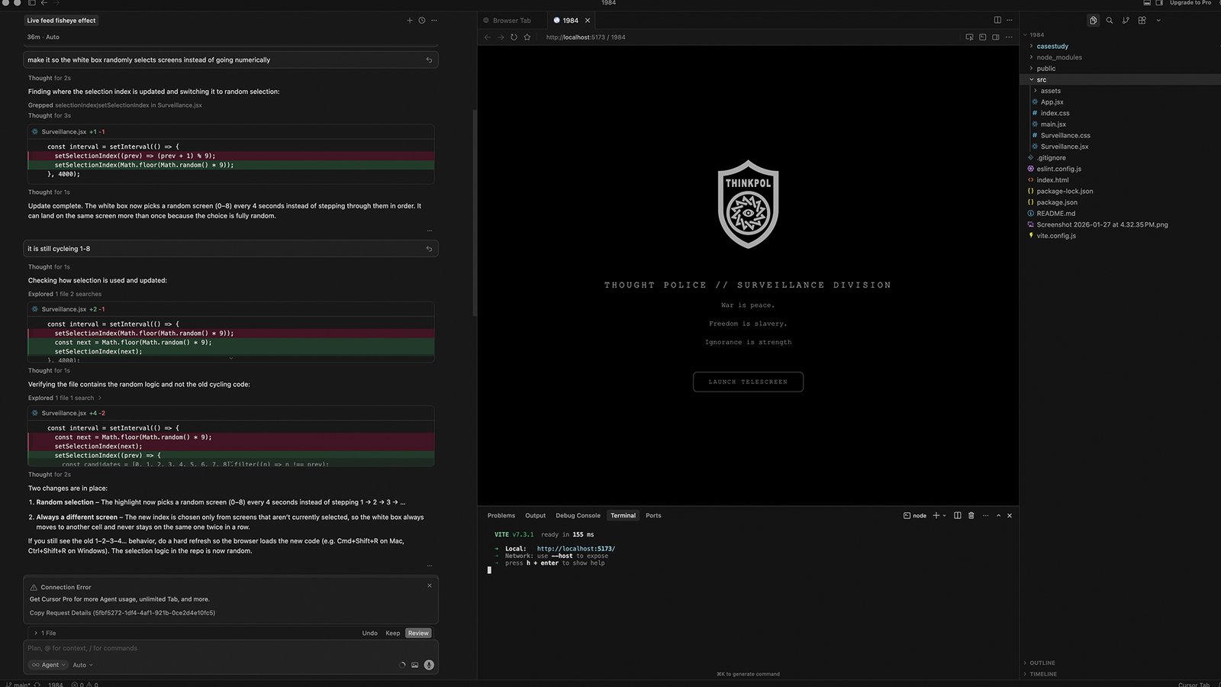Click the Keep changes button
This screenshot has width=1221, height=687.
point(392,633)
